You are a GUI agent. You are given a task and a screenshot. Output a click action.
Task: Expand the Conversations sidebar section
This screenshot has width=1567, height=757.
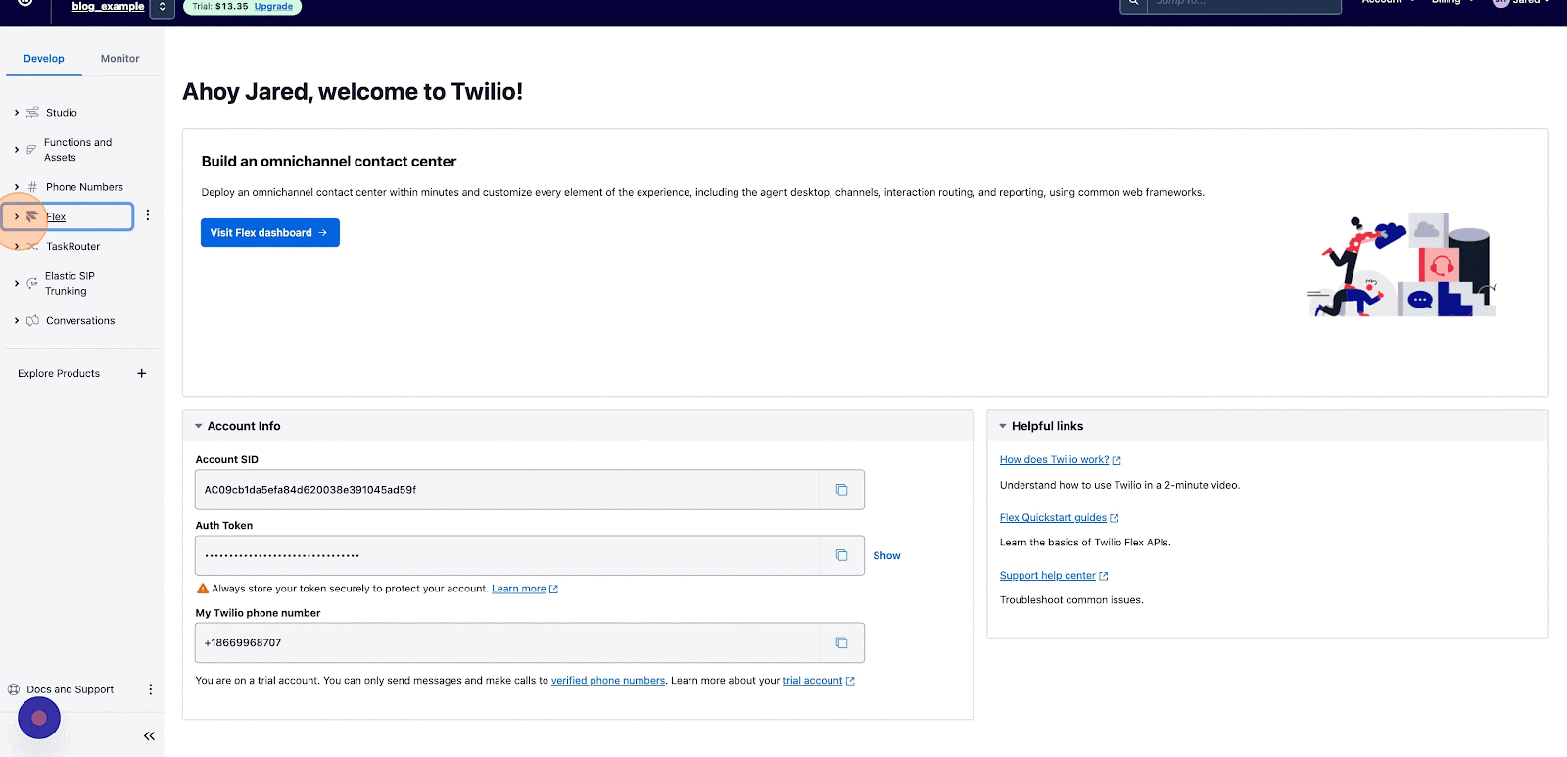point(17,321)
